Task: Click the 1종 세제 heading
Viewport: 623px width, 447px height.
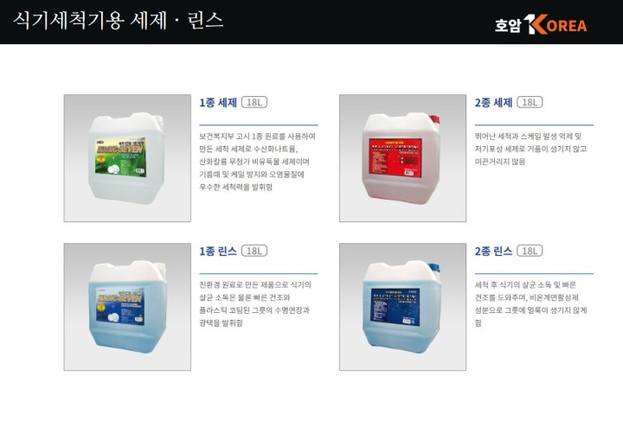Action: tap(218, 102)
